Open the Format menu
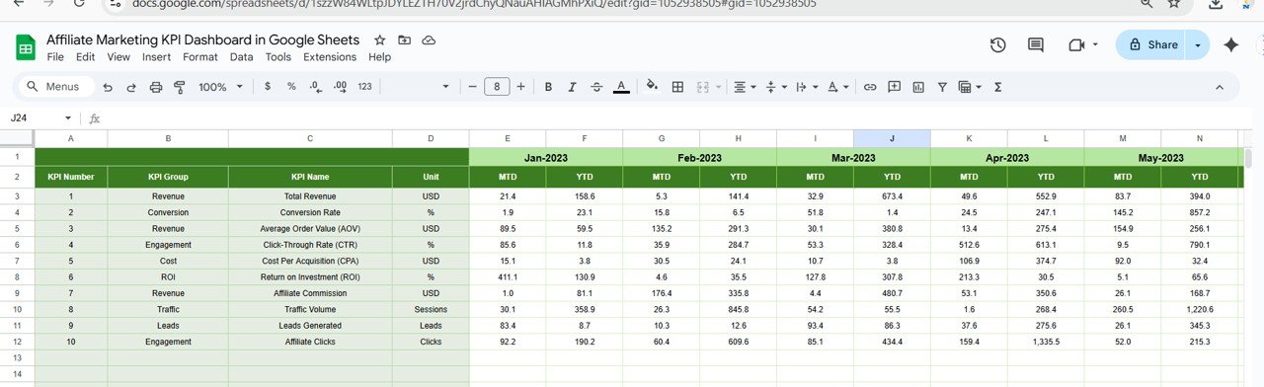Viewport: 1264px width, 387px height. 200,57
